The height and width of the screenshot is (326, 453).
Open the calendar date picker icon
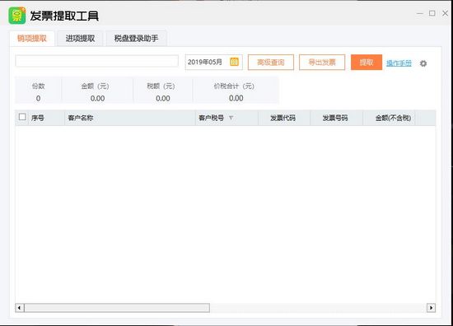(x=234, y=62)
